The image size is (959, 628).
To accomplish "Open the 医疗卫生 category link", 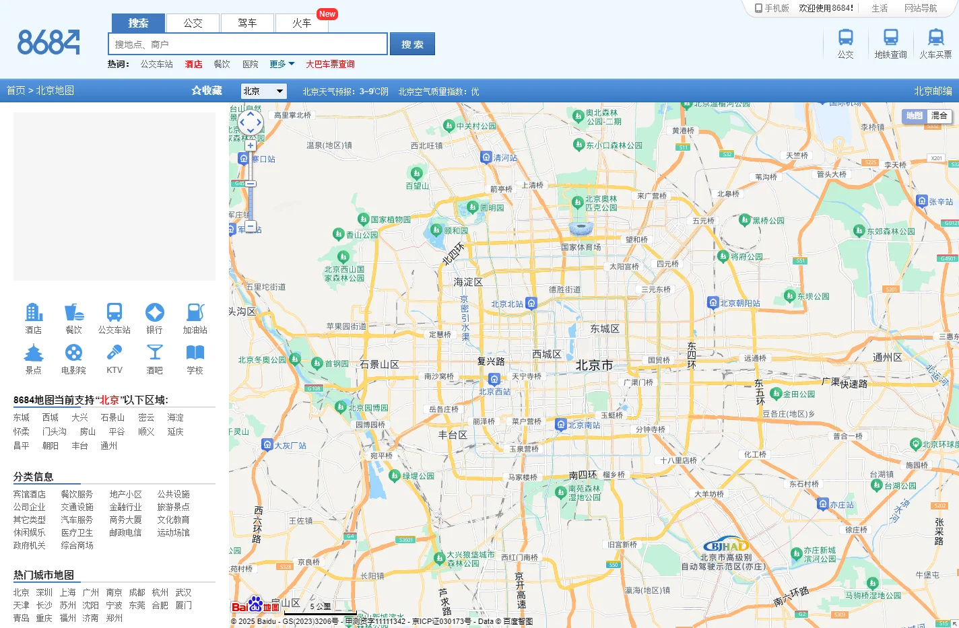I will click(x=77, y=532).
